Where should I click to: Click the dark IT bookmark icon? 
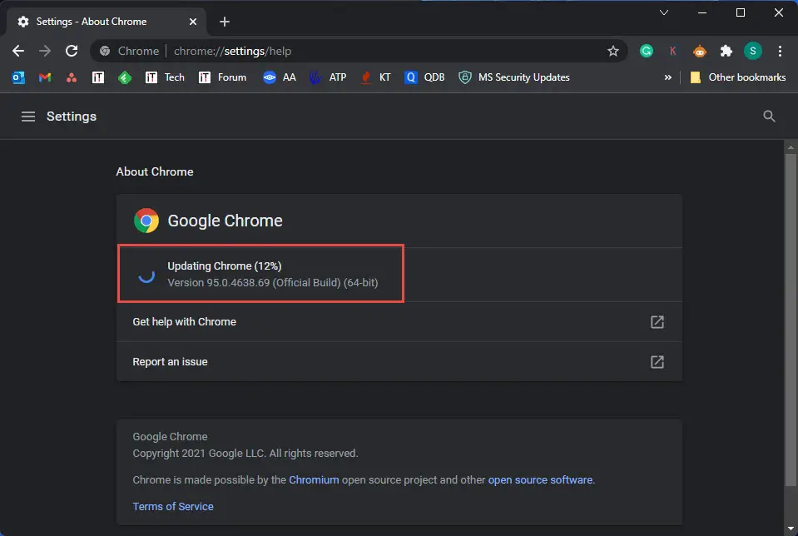tap(98, 77)
